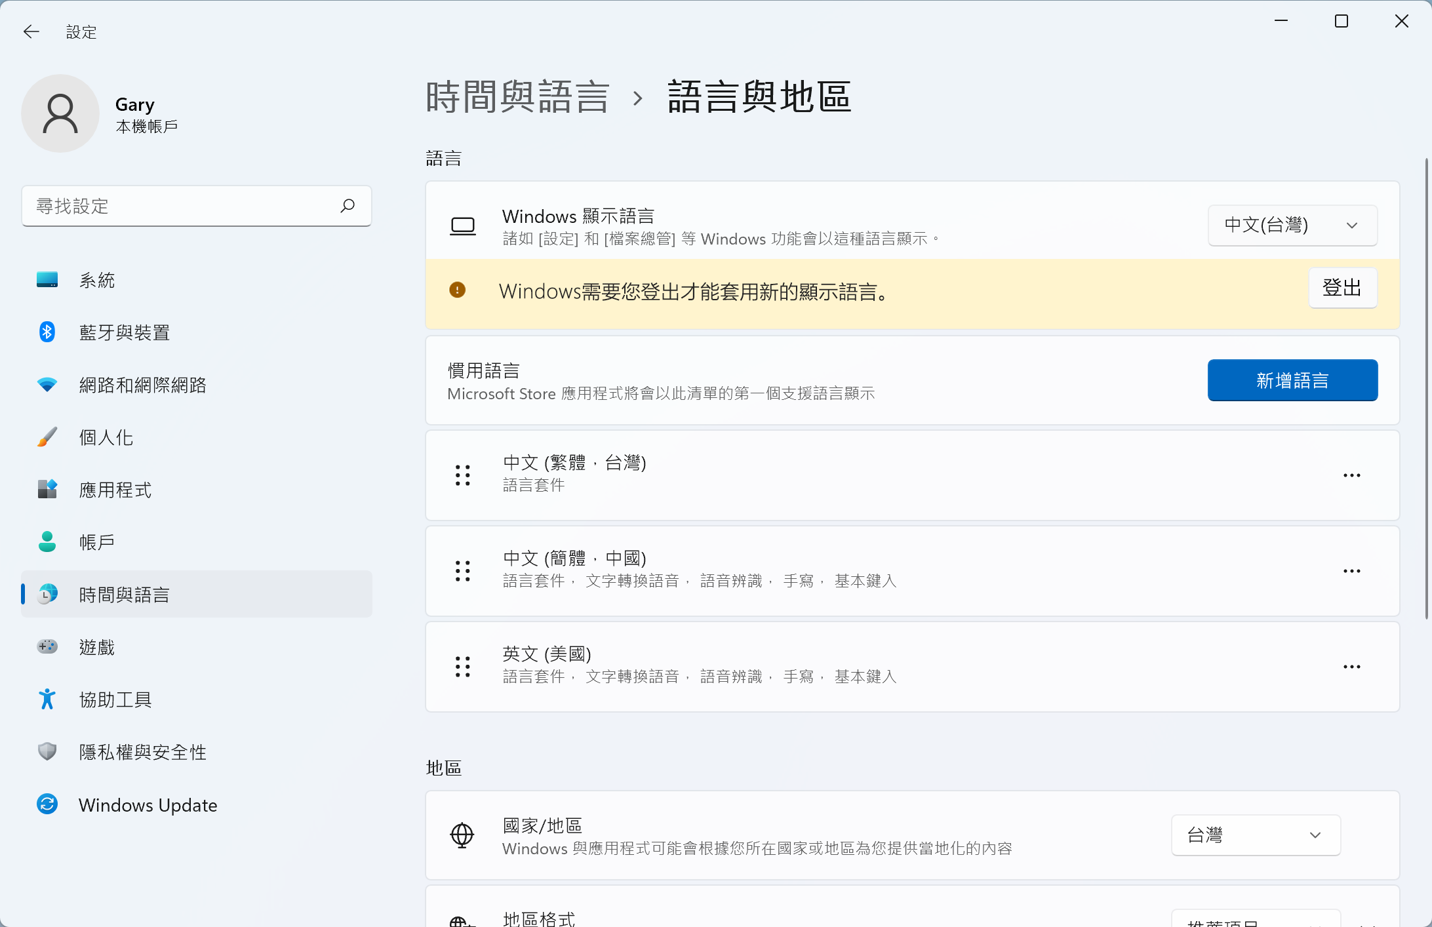Click drag handle for 英文 (美國)
Screen dimensions: 1432x927
[x=463, y=667]
